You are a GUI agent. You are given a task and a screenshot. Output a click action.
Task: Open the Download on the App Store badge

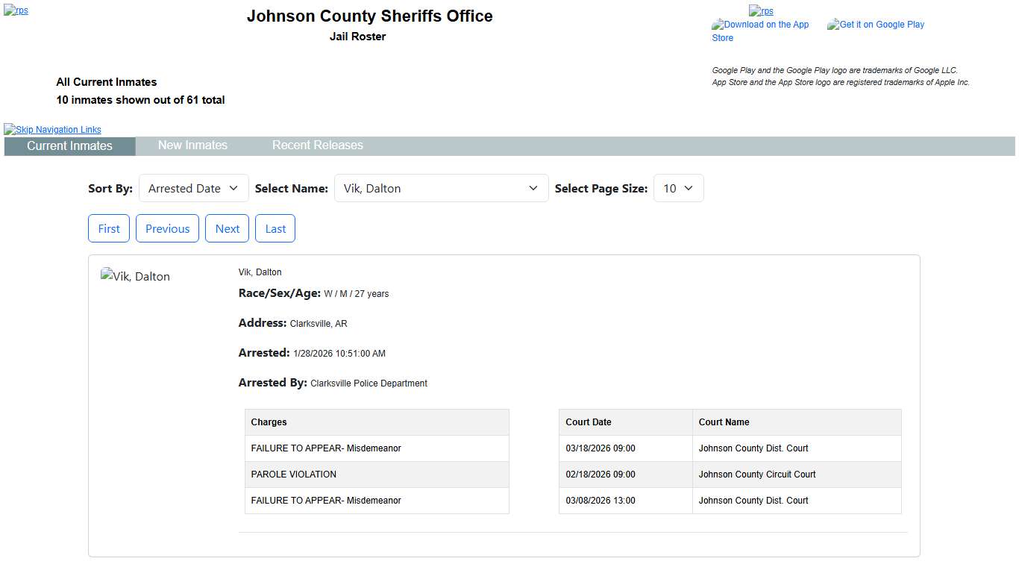tap(760, 31)
